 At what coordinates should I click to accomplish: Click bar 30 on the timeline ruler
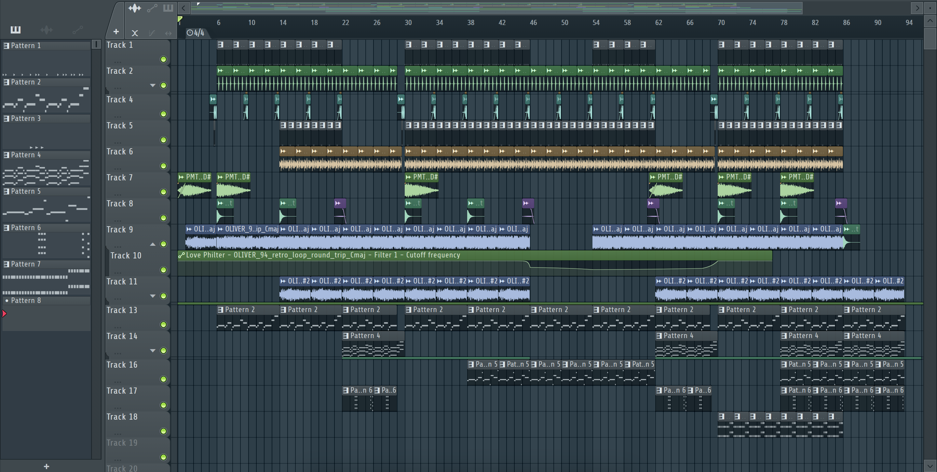[408, 22]
